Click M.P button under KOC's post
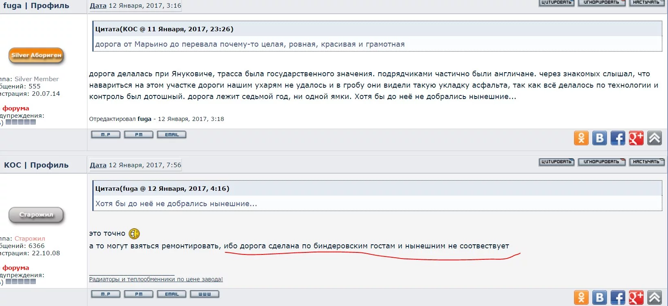668x306 pixels. 106,294
